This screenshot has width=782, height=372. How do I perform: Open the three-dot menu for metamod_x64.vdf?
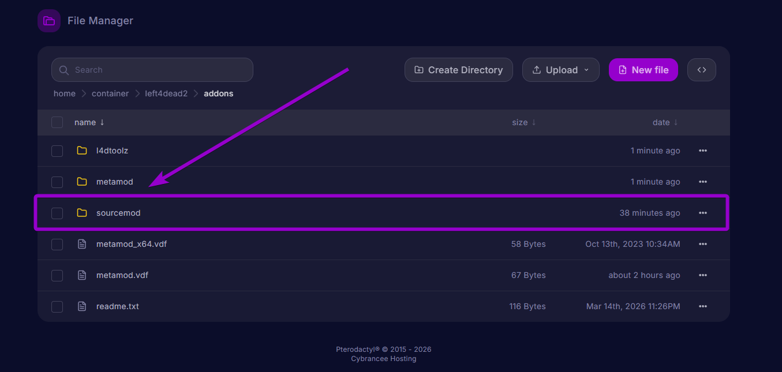[x=702, y=244]
